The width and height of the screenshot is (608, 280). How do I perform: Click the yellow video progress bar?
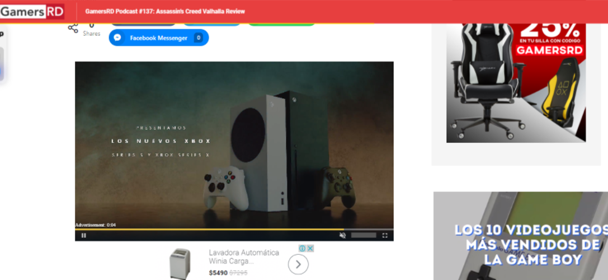coord(234,230)
